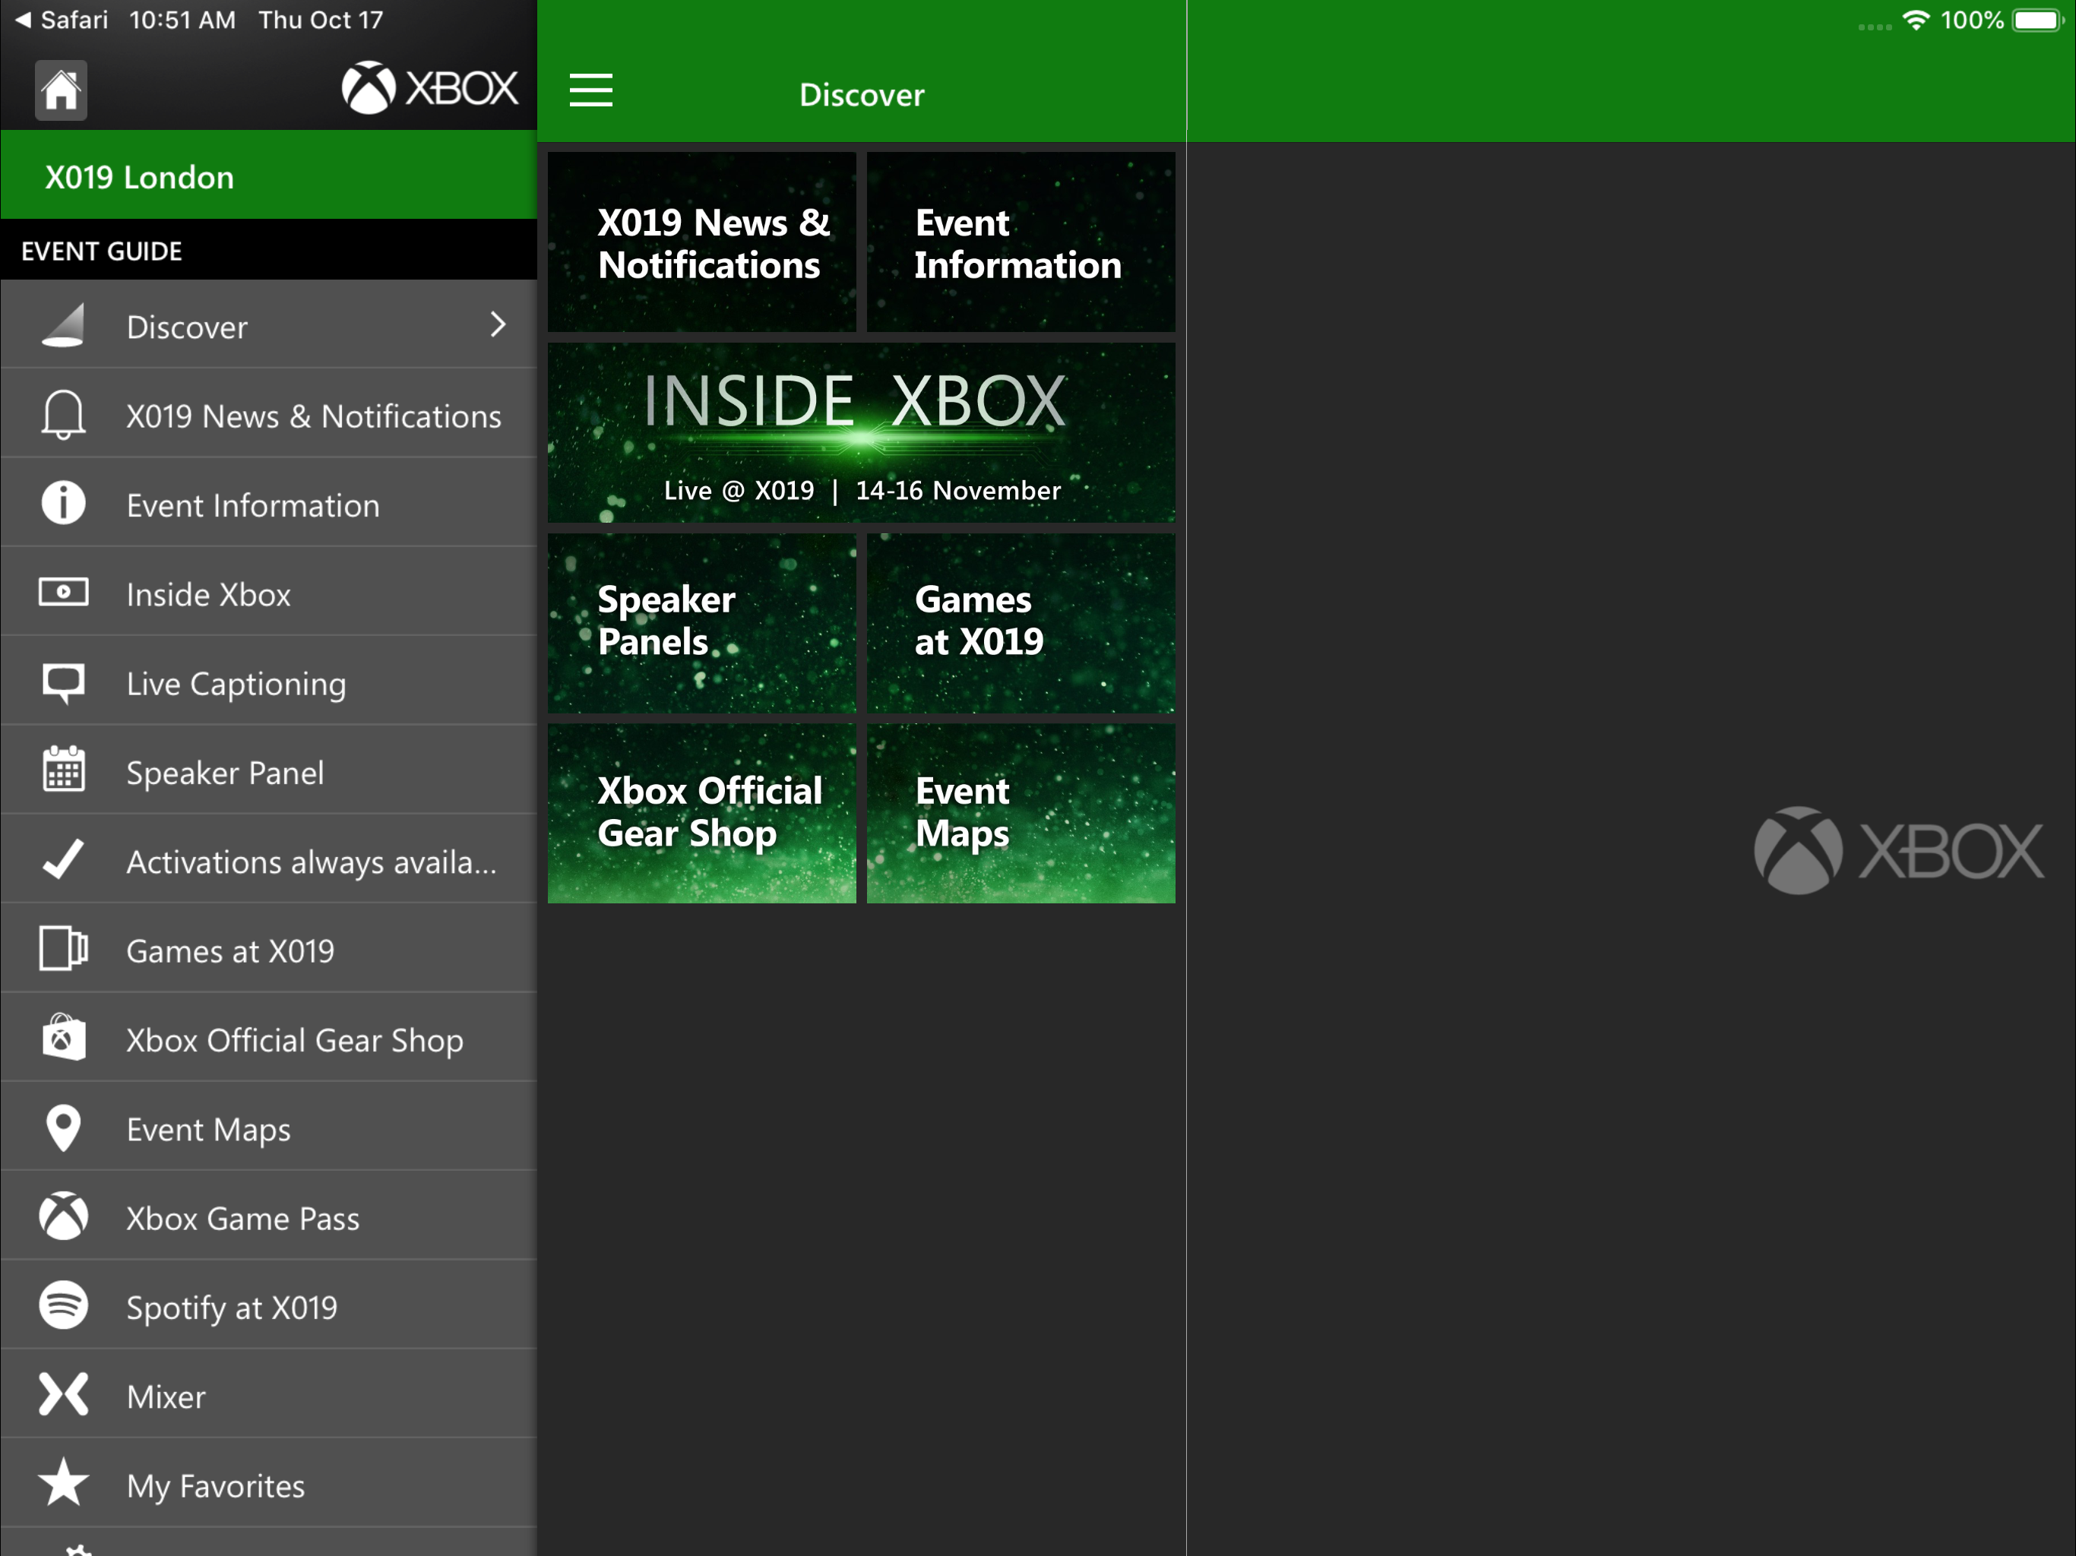Tap the Speaker Panel calendar icon
This screenshot has width=2076, height=1556.
63,770
